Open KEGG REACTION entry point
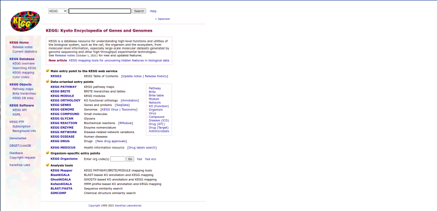The height and width of the screenshot is (211, 437). click(64, 123)
